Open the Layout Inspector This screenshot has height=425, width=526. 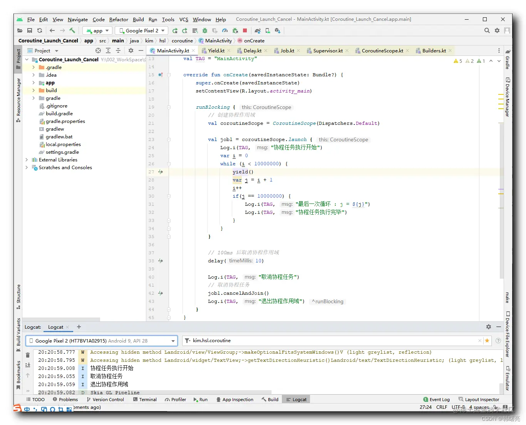[479, 400]
